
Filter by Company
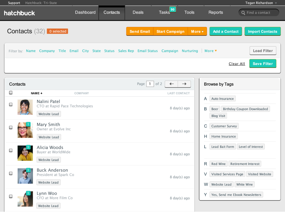click(47, 51)
